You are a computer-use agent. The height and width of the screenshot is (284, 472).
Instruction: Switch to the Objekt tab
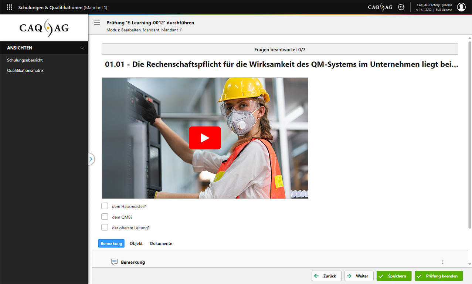(x=136, y=243)
